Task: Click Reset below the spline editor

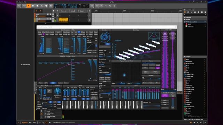Action: (40, 83)
